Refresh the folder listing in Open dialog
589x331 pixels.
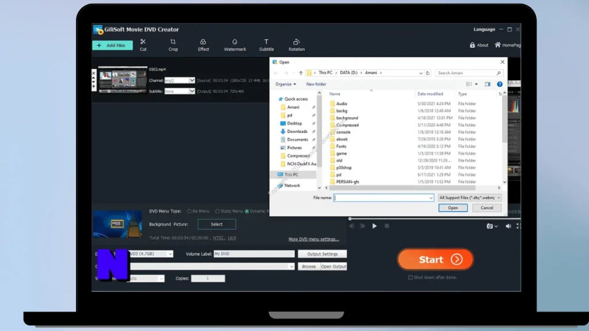pos(427,73)
